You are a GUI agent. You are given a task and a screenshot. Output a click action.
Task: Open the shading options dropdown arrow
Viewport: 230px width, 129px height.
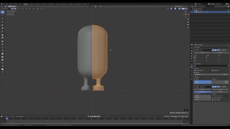point(188,9)
